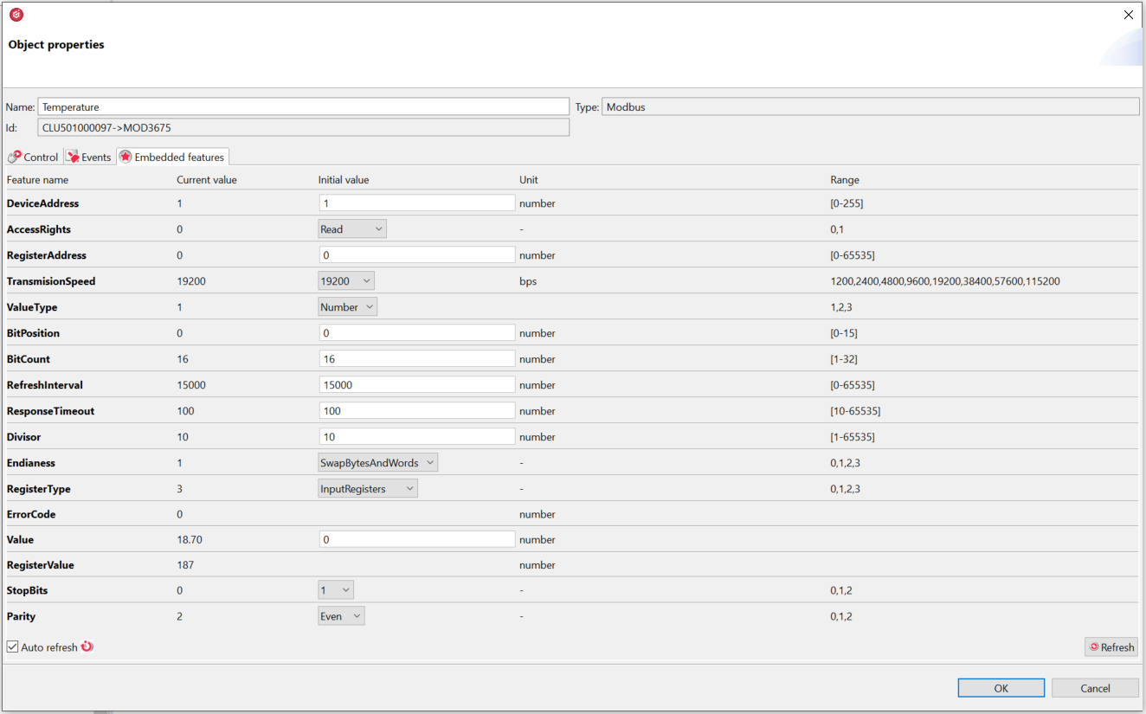
Task: Click the Cancel button
Action: (1096, 688)
